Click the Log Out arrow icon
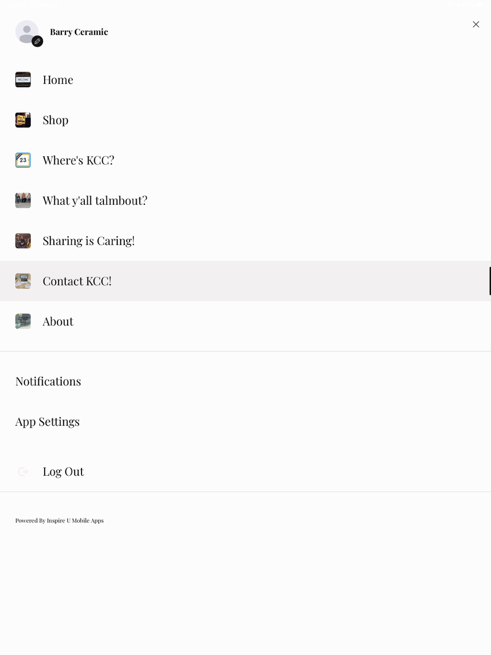Screen dimensions: 491x655 pos(23,472)
